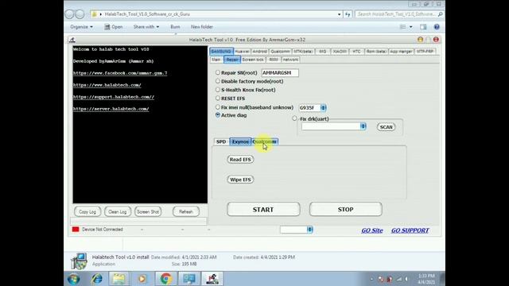Screen dimensions: 509x286
Task: Select Disable factory mode(root) option
Action: click(217, 81)
